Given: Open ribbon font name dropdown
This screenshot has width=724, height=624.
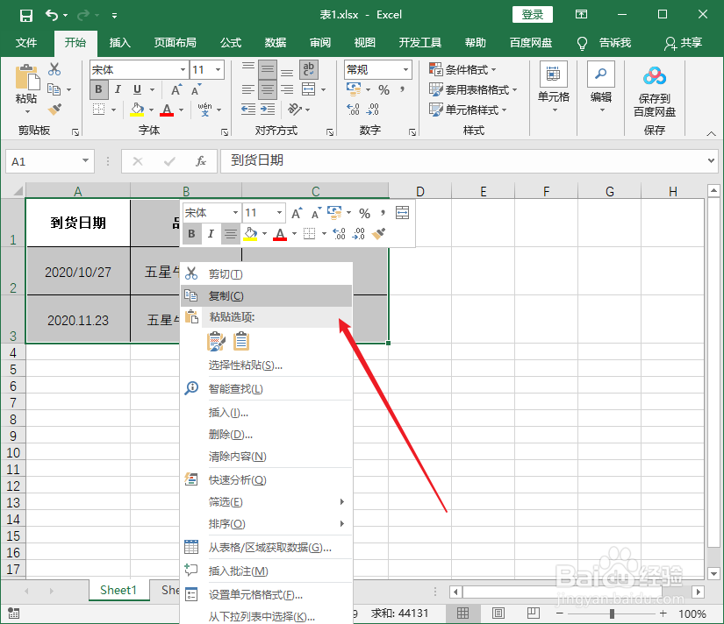Looking at the screenshot, I should (x=183, y=69).
